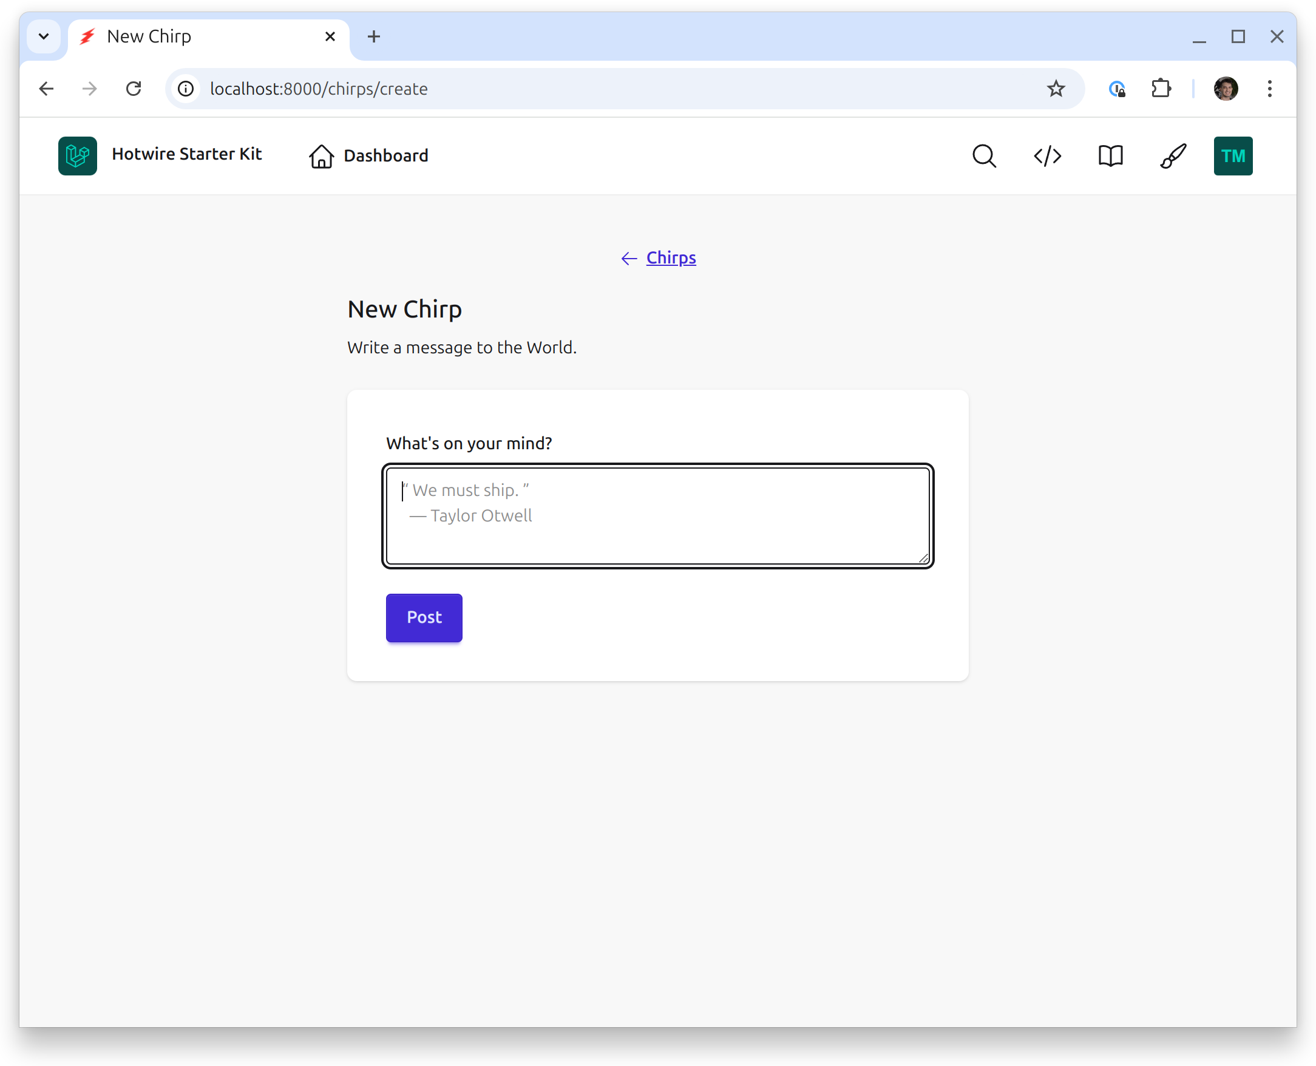This screenshot has height=1066, width=1316.
Task: Select the paintbrush theme icon
Action: point(1172,156)
